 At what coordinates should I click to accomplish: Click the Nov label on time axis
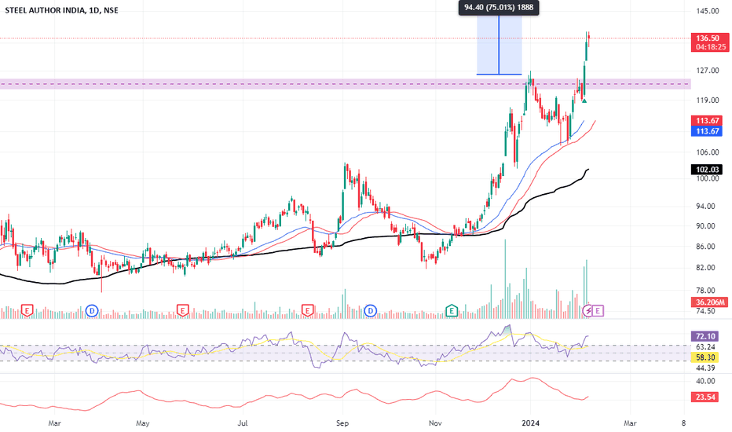click(x=435, y=423)
